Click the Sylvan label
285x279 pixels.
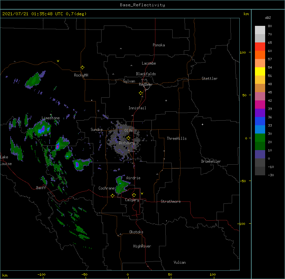[x=129, y=81]
